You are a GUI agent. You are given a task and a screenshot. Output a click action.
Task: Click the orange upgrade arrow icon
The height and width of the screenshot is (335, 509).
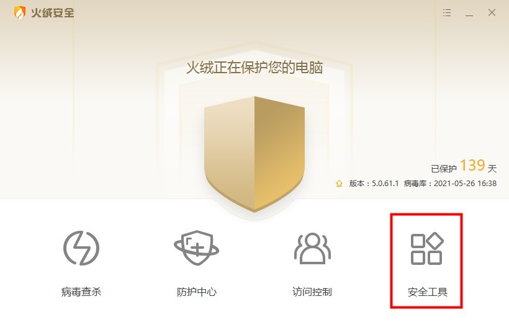coord(339,184)
